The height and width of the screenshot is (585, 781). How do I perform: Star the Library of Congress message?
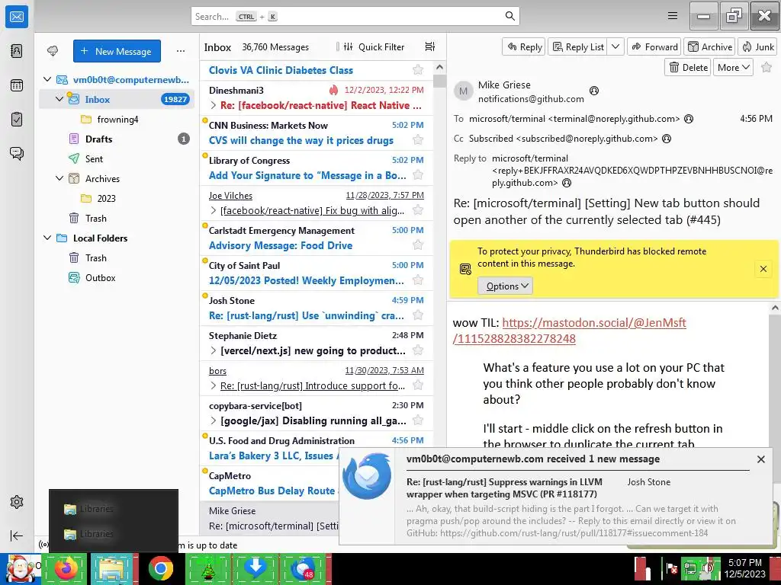418,174
